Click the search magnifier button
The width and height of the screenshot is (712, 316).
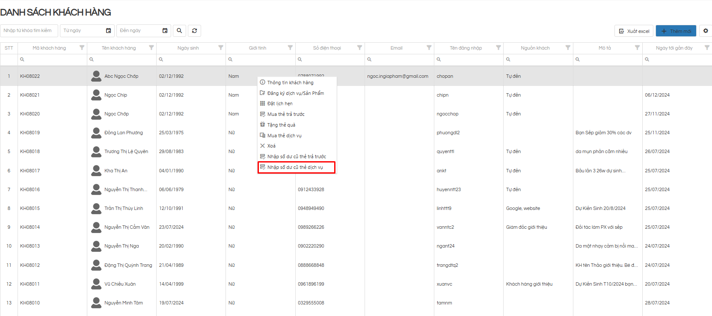(179, 31)
